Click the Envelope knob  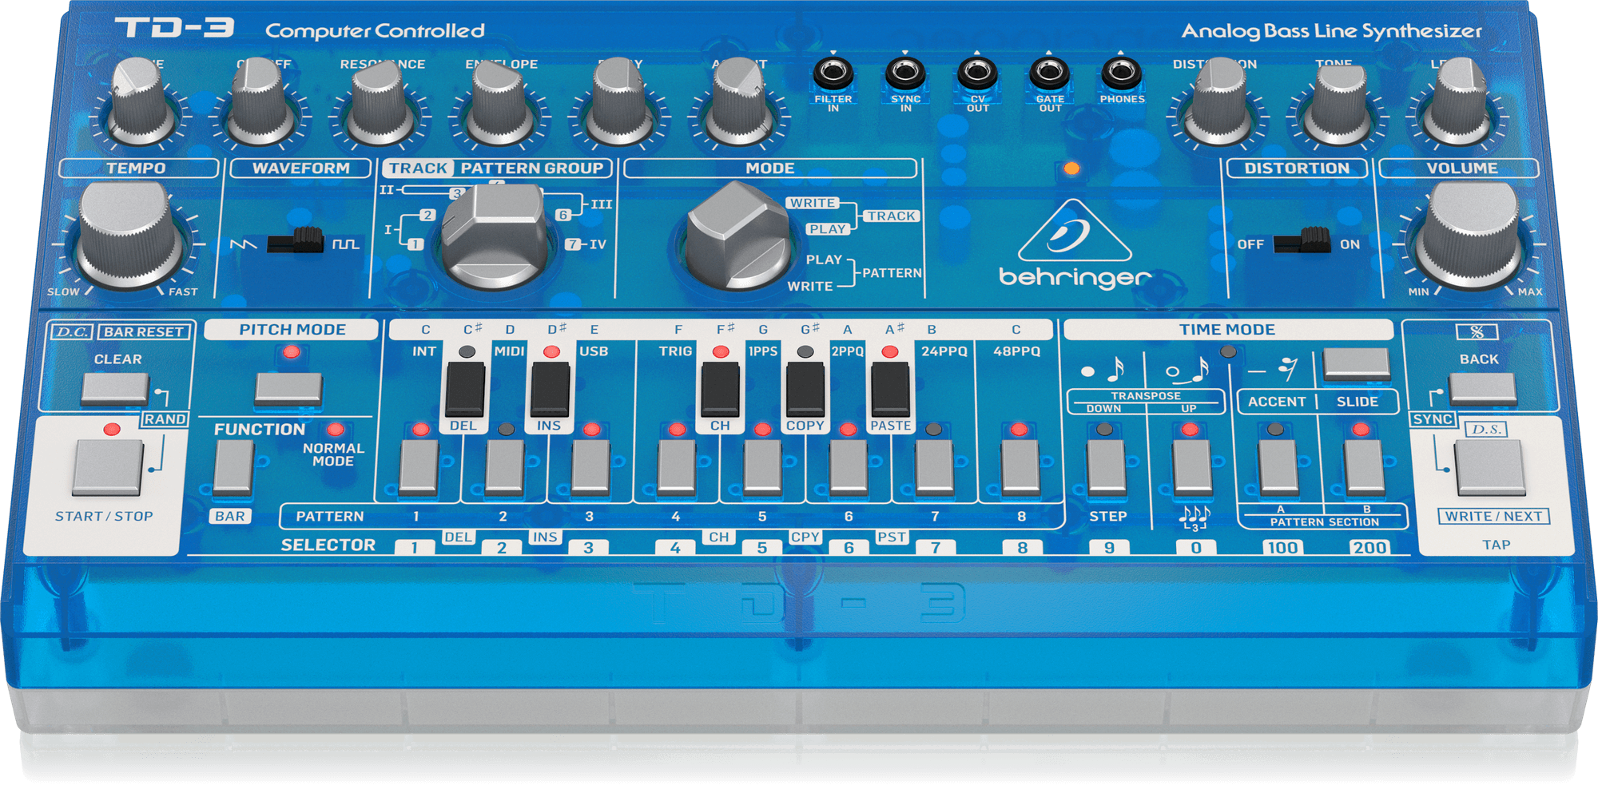tap(499, 101)
